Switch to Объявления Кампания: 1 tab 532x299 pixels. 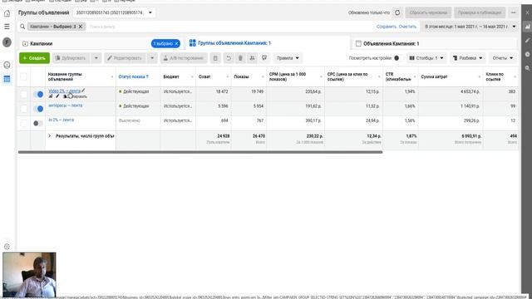pos(391,44)
